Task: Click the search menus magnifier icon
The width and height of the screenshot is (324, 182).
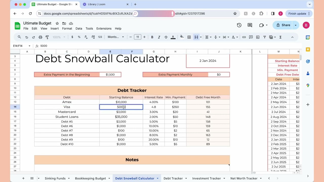Action: pos(19,37)
